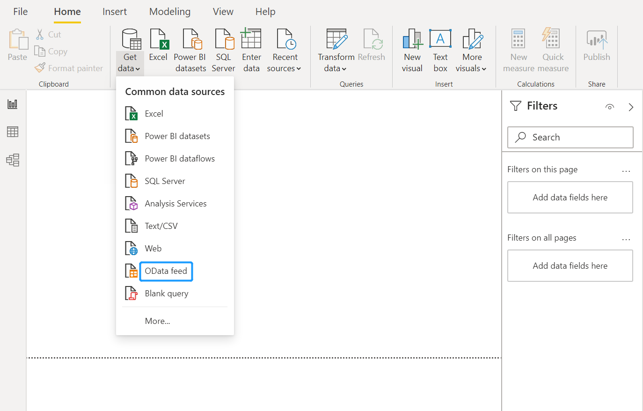Select the Format painter brush
Viewport: 643px width, 411px height.
pyautogui.click(x=40, y=67)
